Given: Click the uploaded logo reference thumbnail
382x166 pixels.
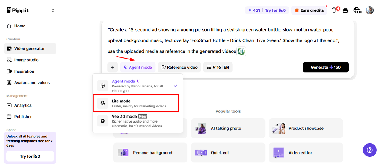Looking at the screenshot, I should [x=241, y=51].
